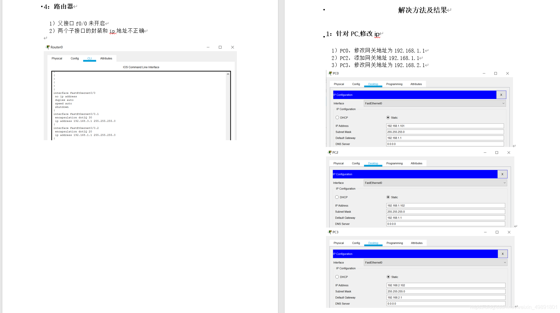This screenshot has width=560, height=313.
Task: Minimize the PC2 window
Action: pos(485,152)
